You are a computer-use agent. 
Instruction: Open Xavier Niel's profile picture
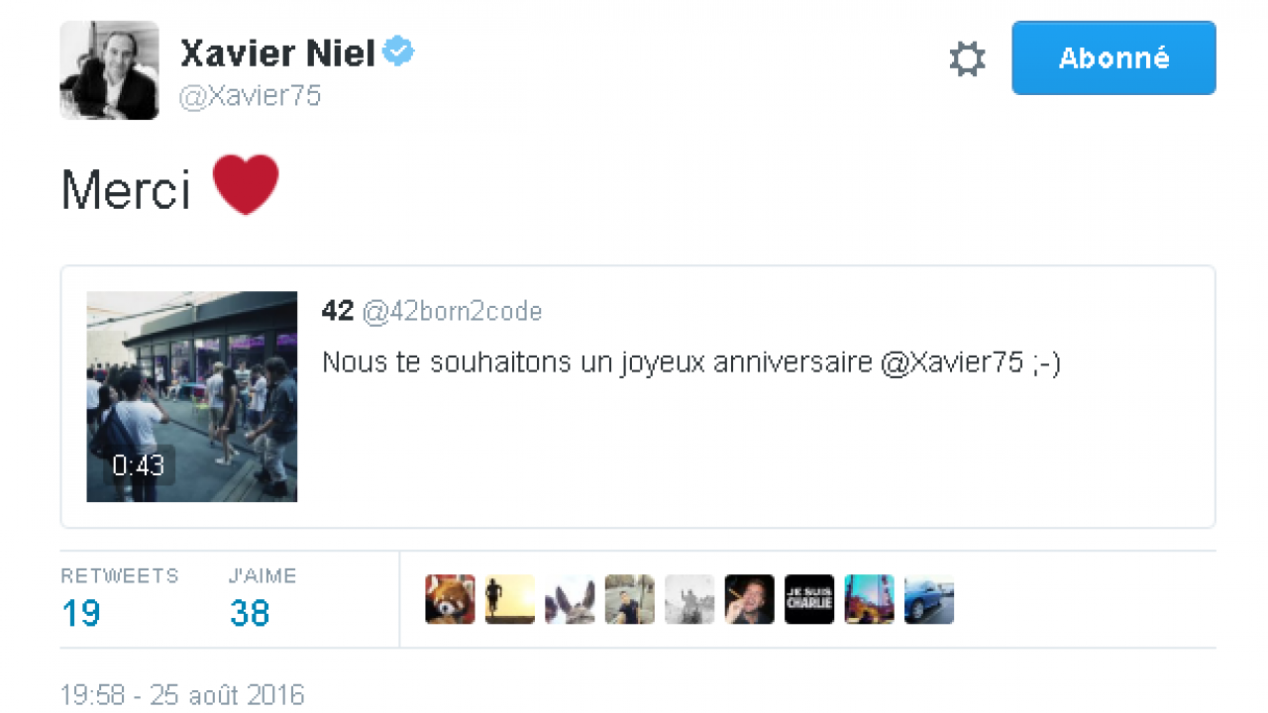[109, 70]
